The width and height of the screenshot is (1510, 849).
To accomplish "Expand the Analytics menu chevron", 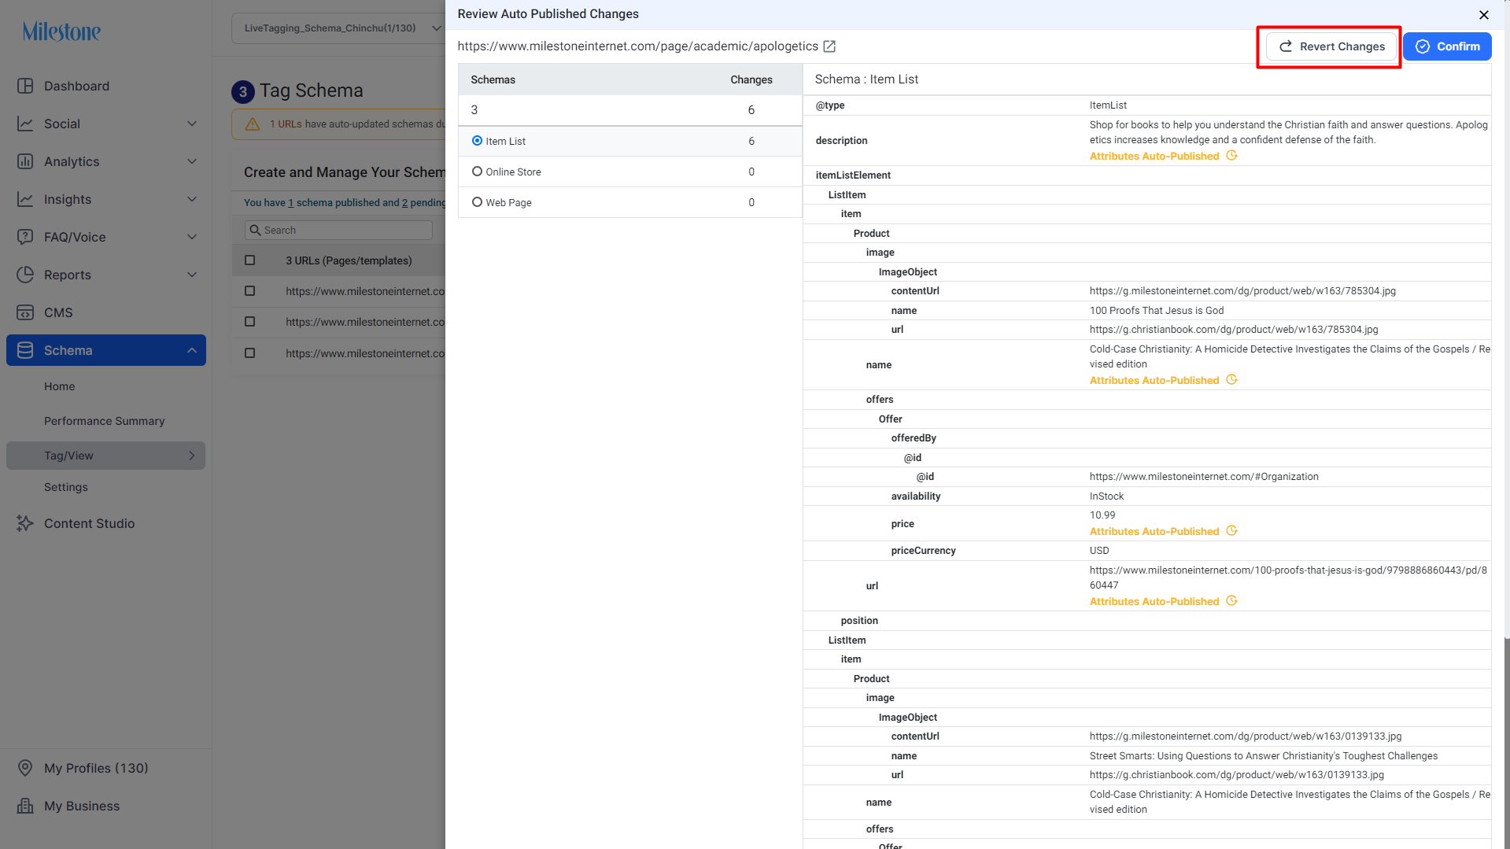I will coord(192,161).
